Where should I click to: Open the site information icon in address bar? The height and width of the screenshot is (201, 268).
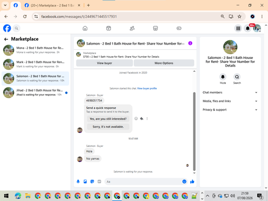[x=36, y=17]
